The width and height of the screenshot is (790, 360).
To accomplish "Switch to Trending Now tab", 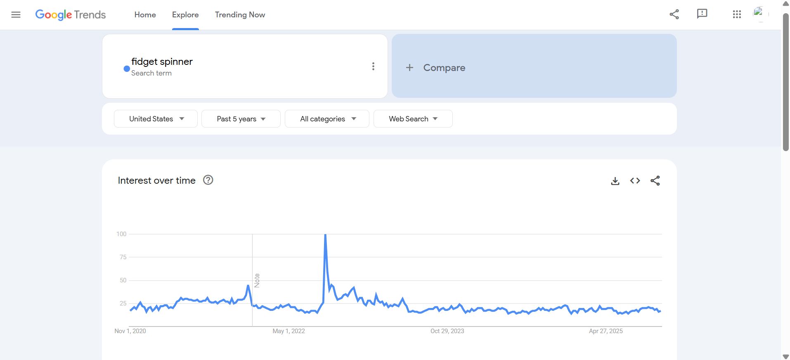I will tap(240, 15).
